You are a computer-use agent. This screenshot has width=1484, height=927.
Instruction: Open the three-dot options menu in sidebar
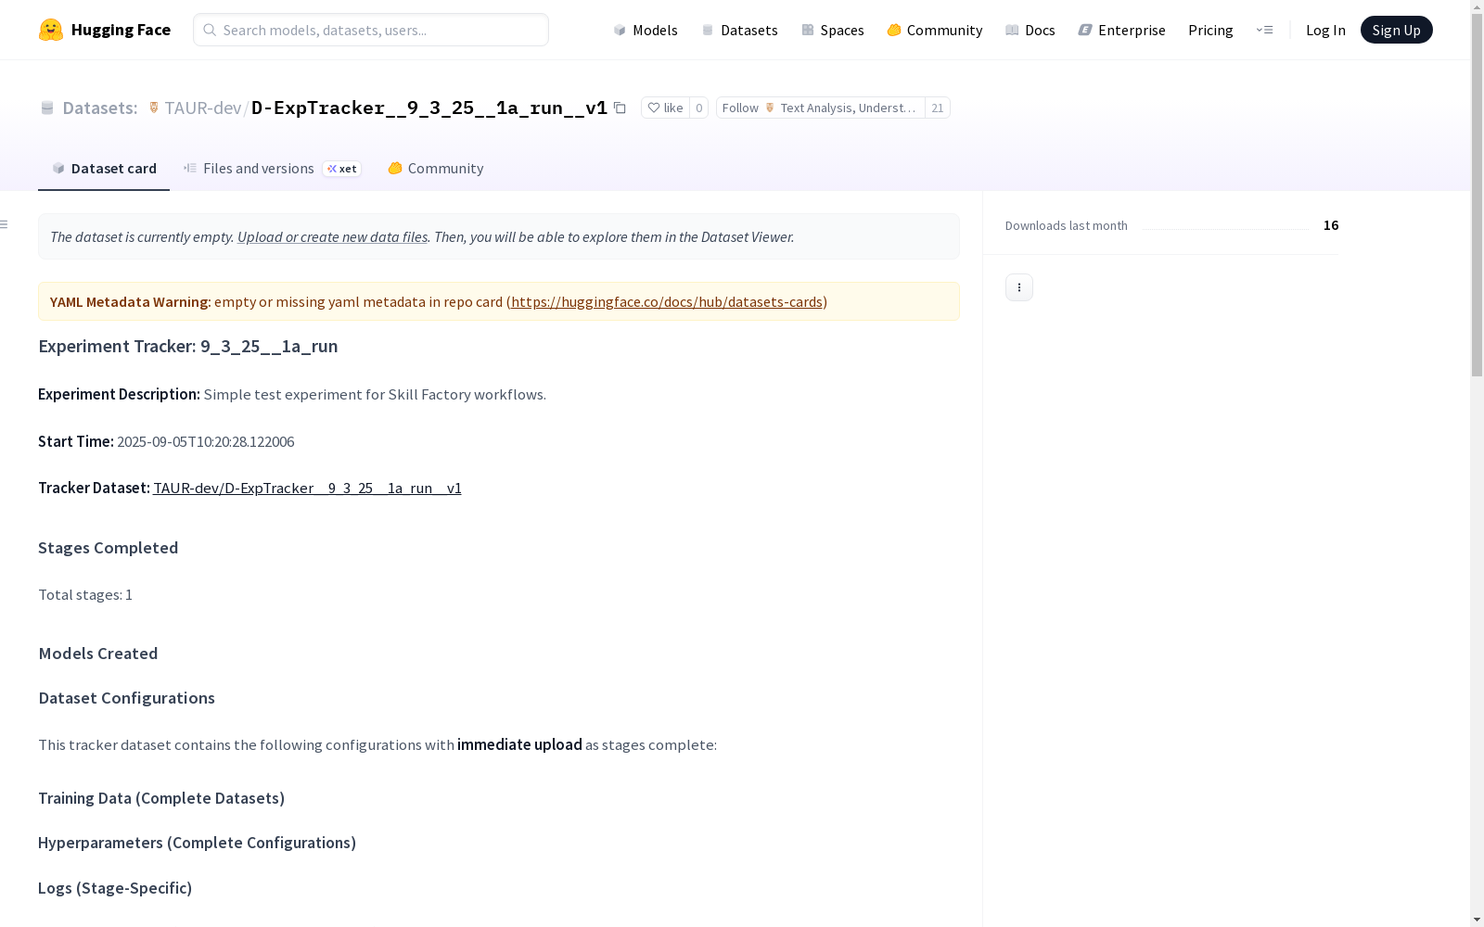(1019, 287)
